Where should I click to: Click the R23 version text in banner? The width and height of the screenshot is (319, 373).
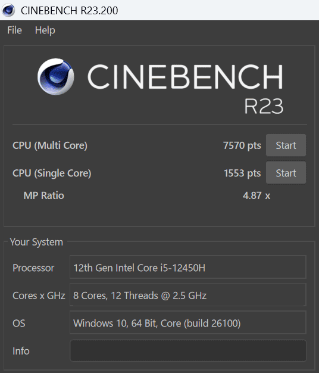[264, 106]
